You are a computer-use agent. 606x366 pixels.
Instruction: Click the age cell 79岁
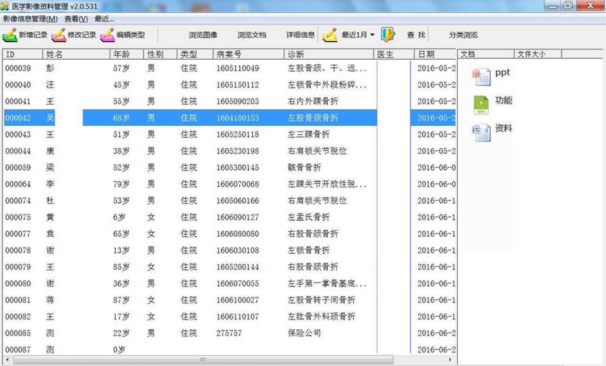point(121,184)
